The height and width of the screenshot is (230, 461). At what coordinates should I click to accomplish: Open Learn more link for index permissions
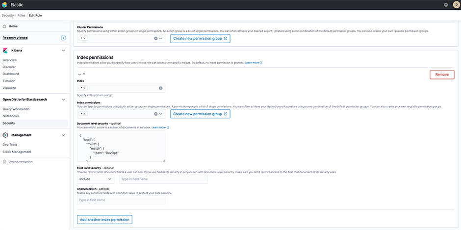point(254,63)
